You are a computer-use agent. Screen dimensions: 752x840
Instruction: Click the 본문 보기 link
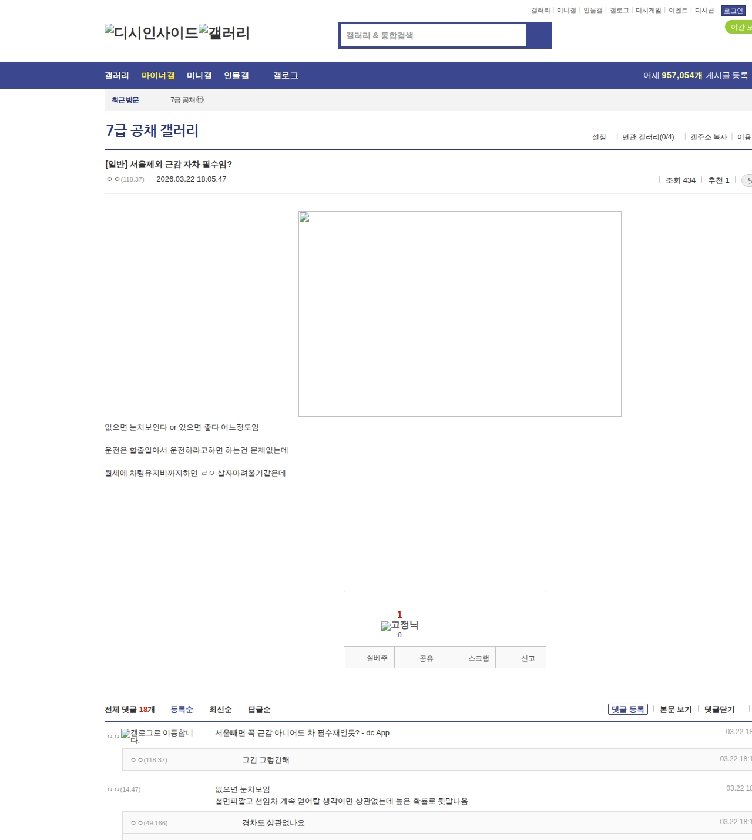click(x=676, y=710)
